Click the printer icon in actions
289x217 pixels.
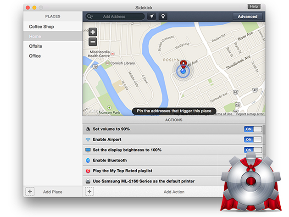click(x=88, y=181)
